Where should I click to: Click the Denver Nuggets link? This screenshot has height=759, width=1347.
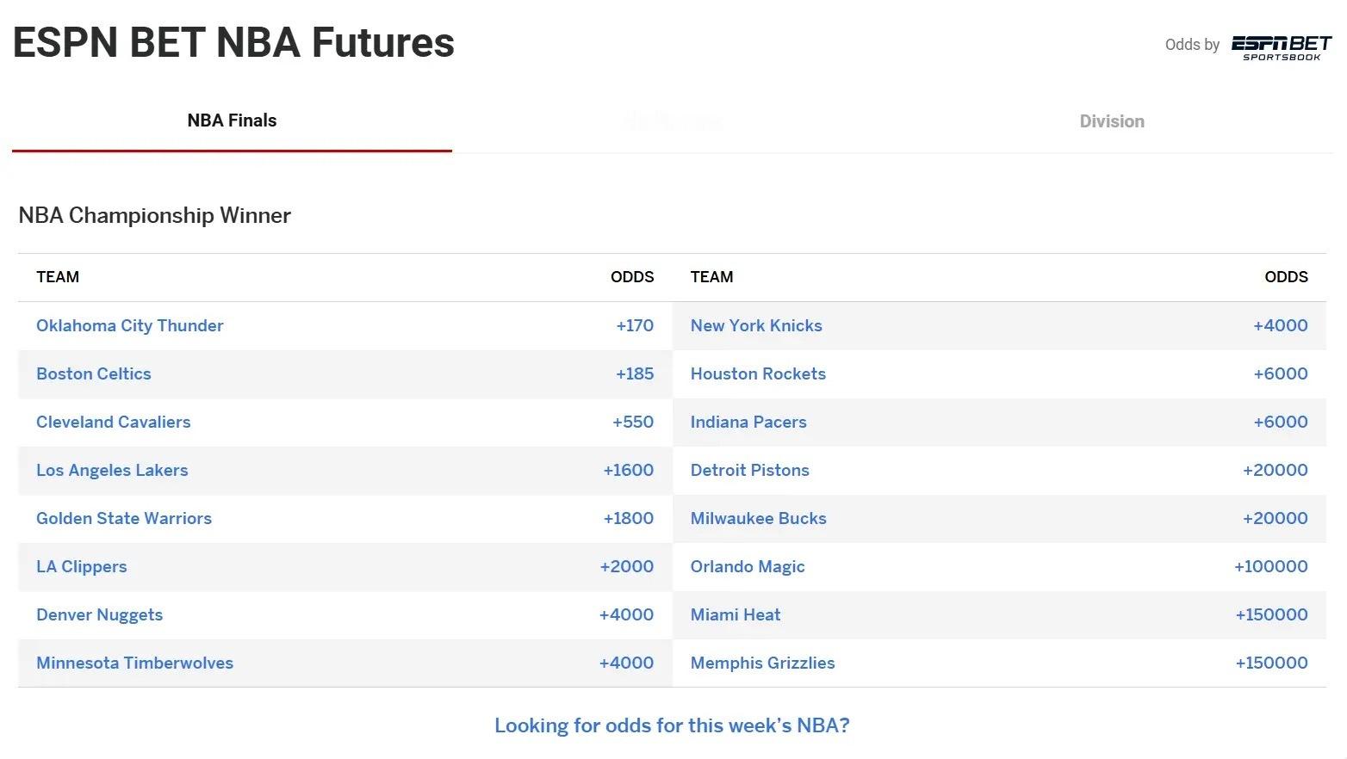[x=99, y=614]
